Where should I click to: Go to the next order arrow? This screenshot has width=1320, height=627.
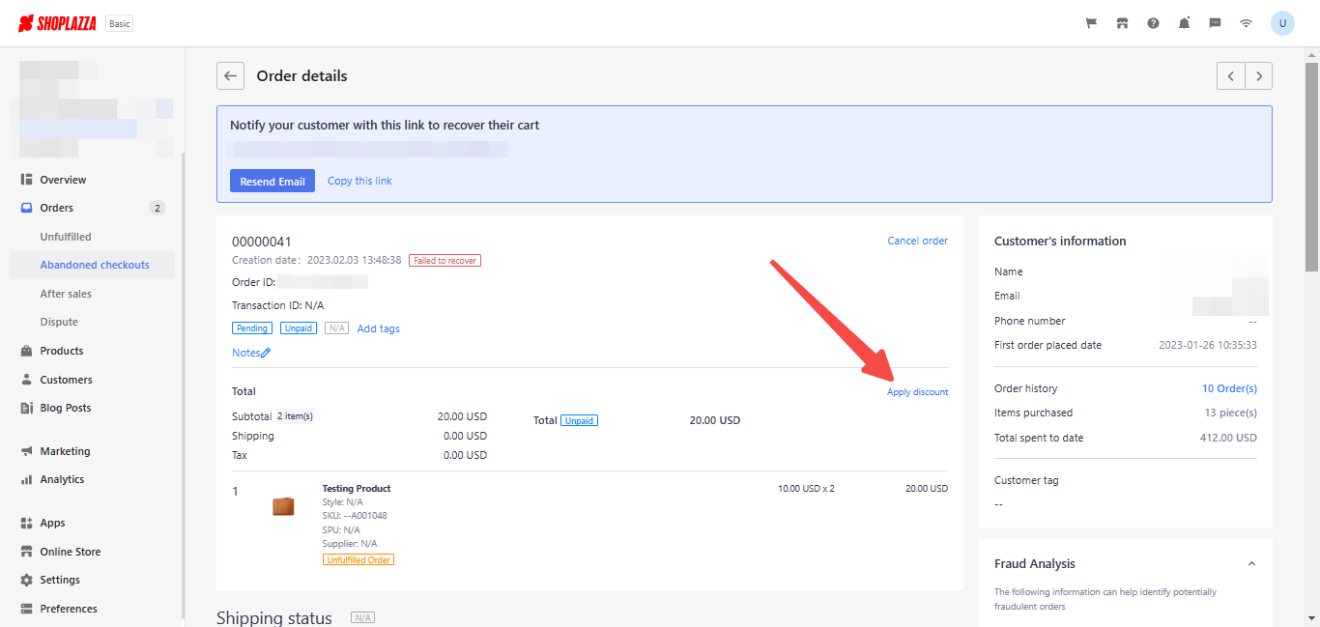click(x=1258, y=76)
